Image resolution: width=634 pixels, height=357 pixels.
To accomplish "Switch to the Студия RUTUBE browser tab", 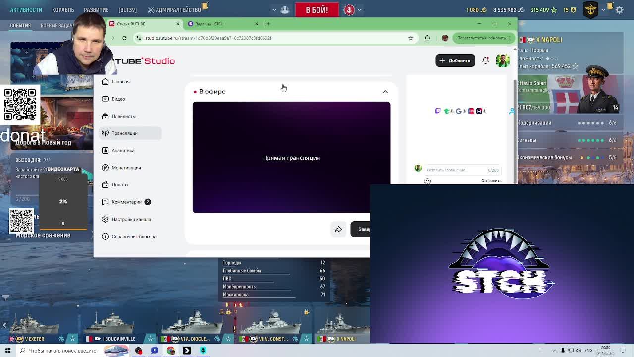I will point(144,24).
